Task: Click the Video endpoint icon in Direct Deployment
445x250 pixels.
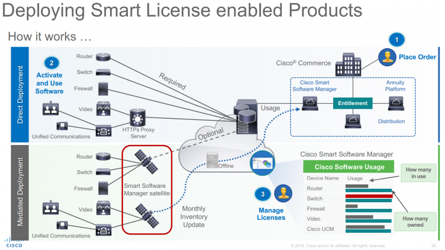Action: [x=103, y=108]
